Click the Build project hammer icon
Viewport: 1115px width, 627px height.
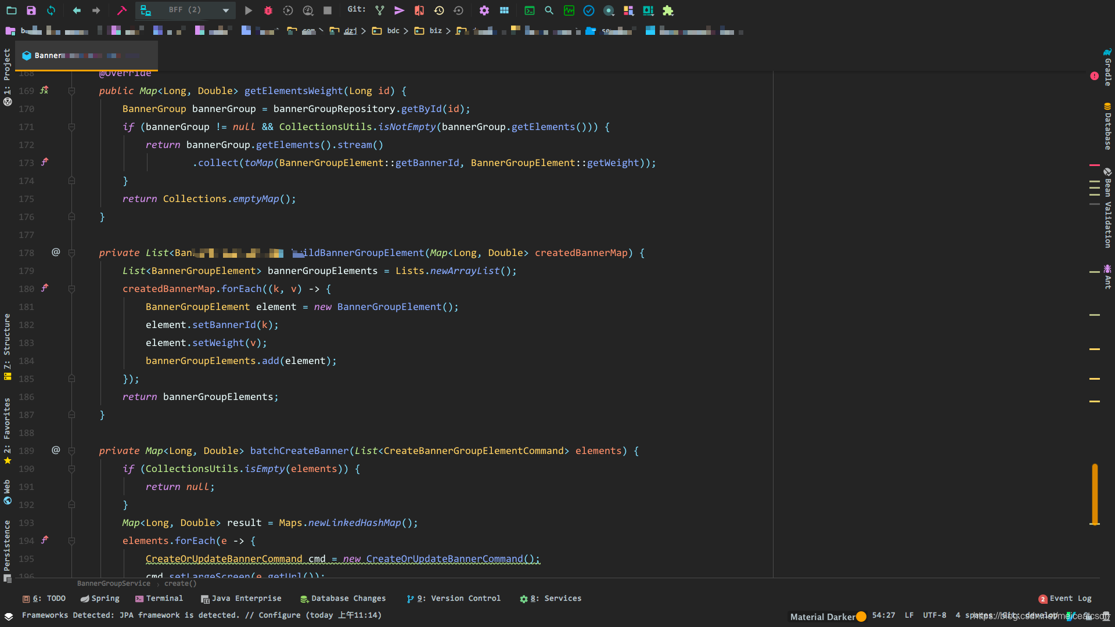pyautogui.click(x=121, y=10)
